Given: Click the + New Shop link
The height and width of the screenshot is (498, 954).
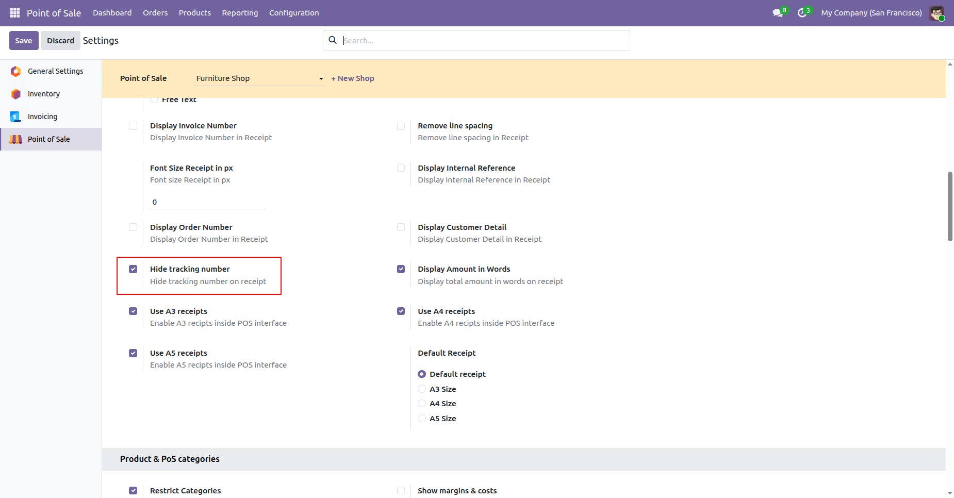Looking at the screenshot, I should 353,78.
